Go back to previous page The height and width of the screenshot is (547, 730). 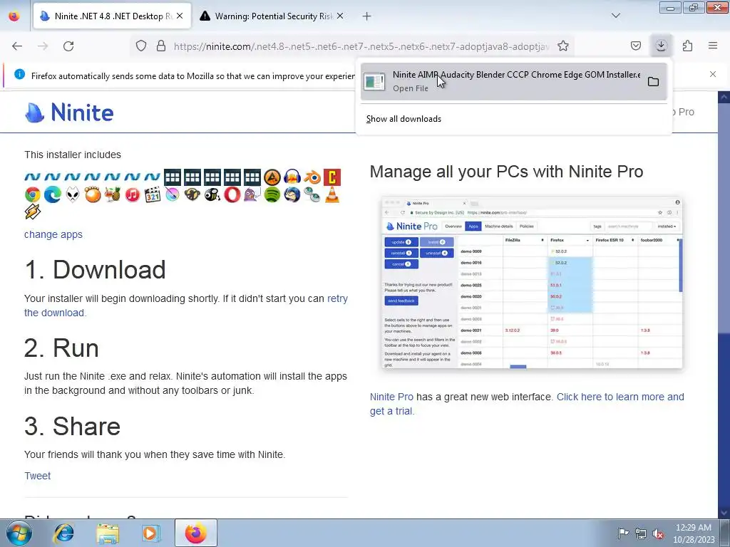pyautogui.click(x=17, y=46)
